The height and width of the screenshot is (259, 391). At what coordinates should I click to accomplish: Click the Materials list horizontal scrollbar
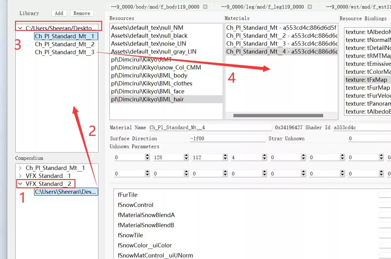click(278, 116)
